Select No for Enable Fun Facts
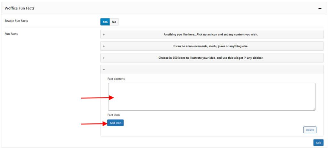The image size is (328, 149). 114,22
